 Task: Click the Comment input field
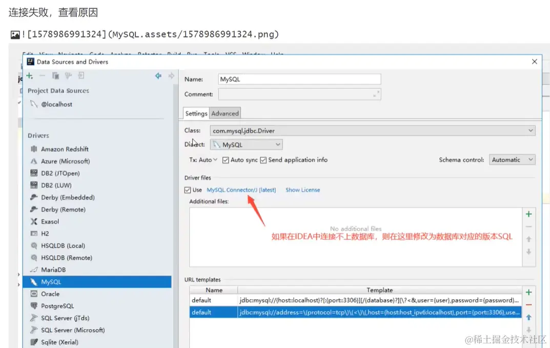[x=299, y=94]
